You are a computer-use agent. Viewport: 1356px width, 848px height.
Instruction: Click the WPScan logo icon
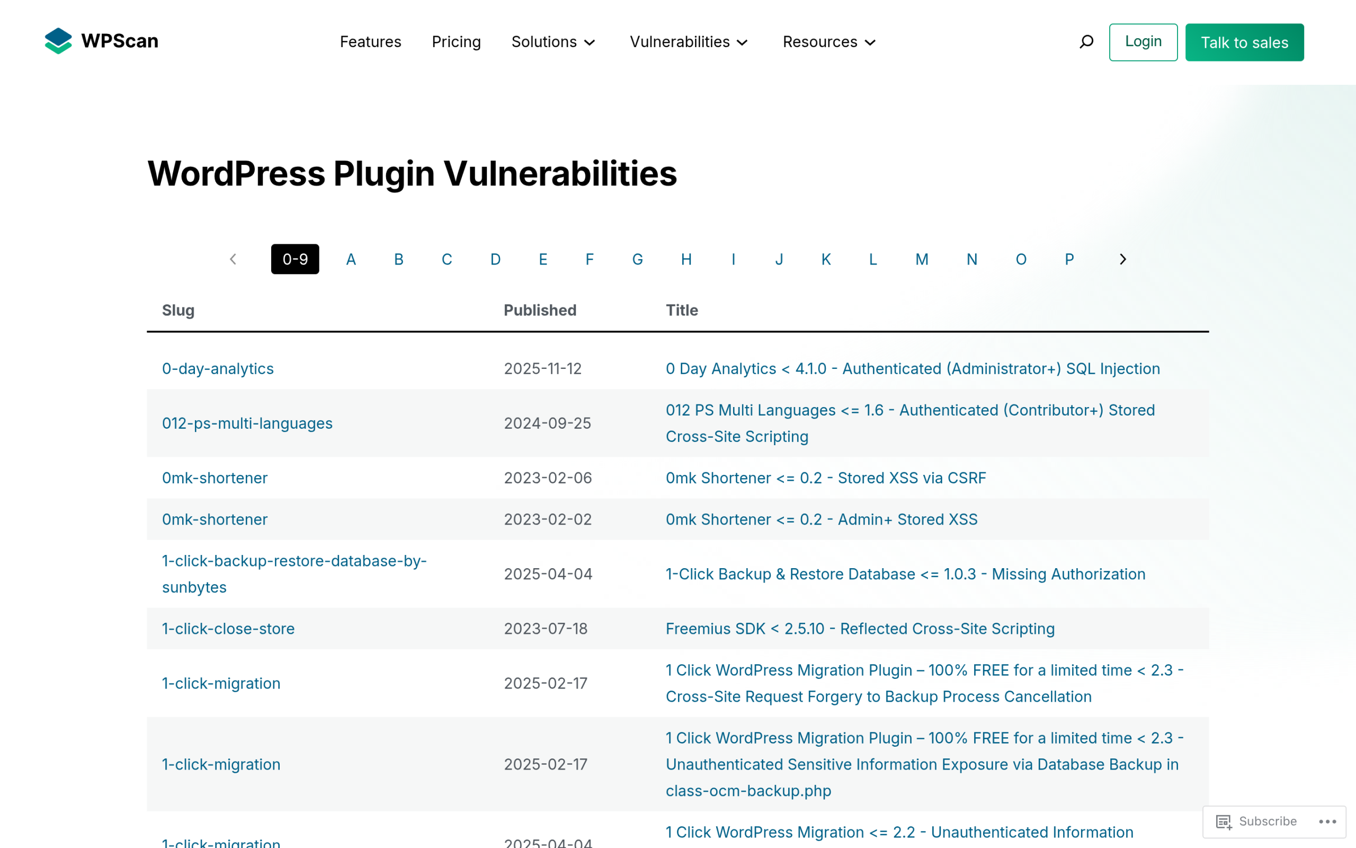58,41
